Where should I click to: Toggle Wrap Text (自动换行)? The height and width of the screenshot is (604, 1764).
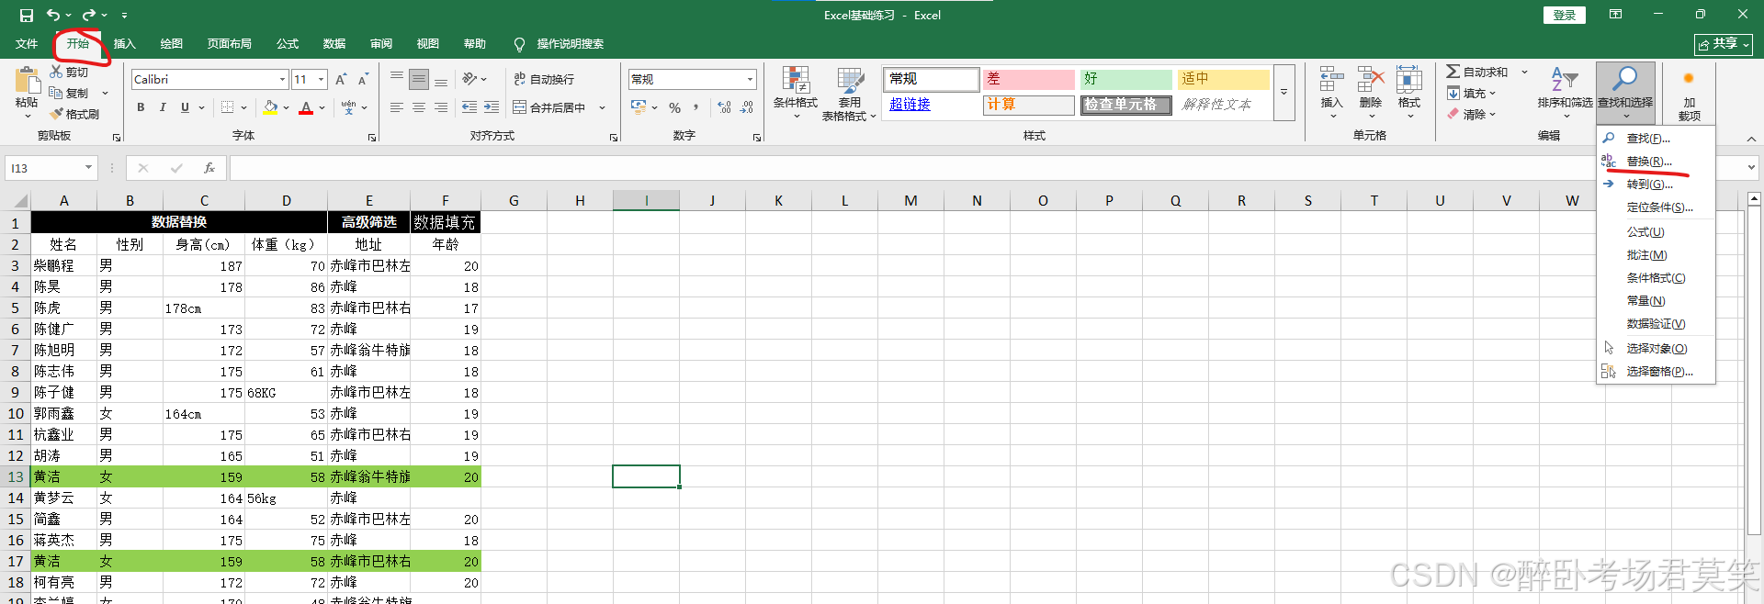(544, 79)
